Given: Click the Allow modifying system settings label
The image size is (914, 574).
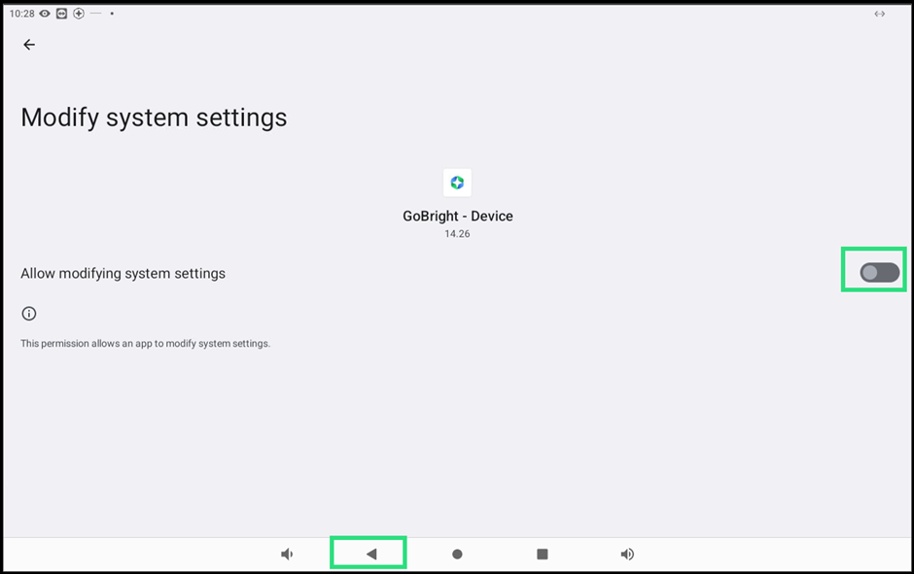Looking at the screenshot, I should click(x=123, y=274).
